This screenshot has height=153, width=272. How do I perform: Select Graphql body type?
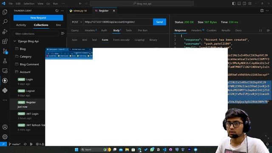click(139, 40)
